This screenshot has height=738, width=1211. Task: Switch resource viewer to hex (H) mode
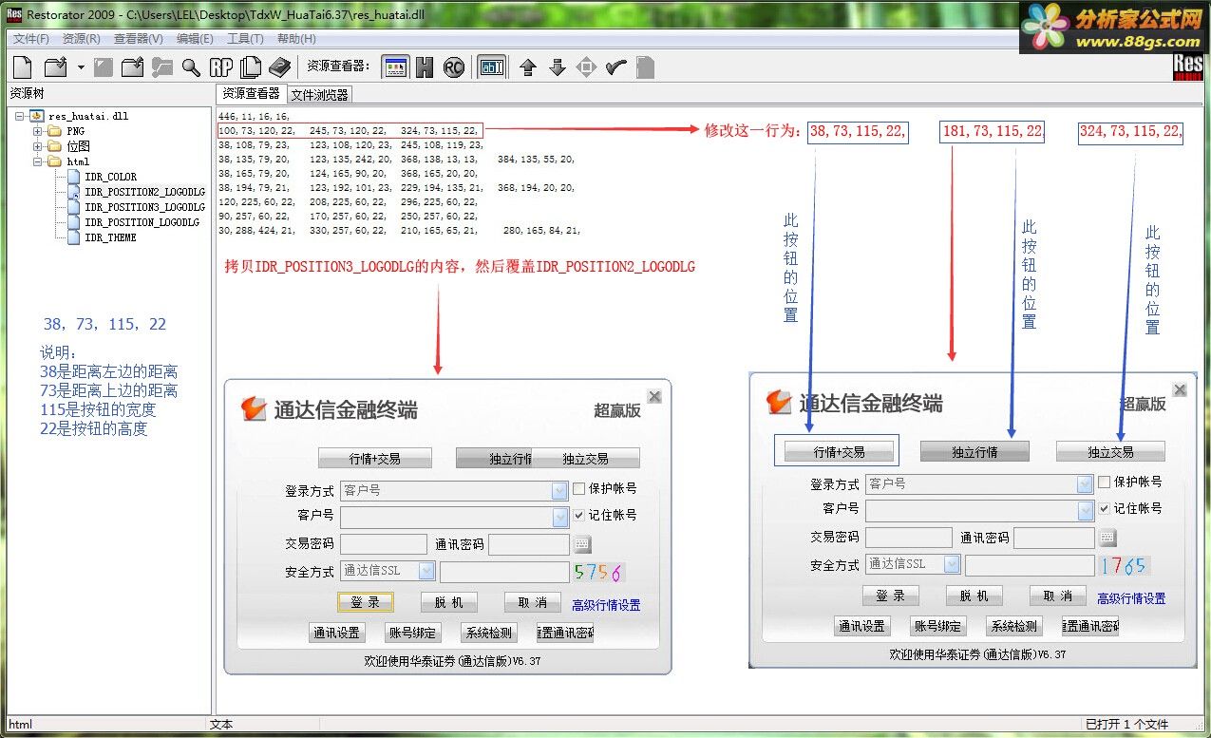point(425,67)
